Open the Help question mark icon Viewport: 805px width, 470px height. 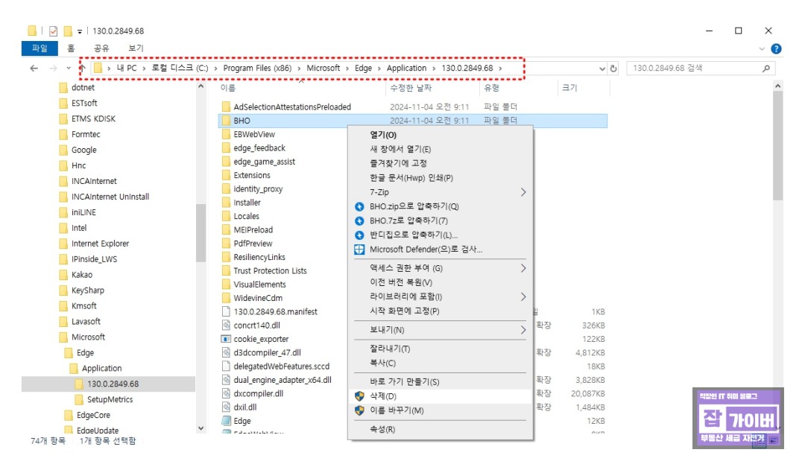coord(776,48)
